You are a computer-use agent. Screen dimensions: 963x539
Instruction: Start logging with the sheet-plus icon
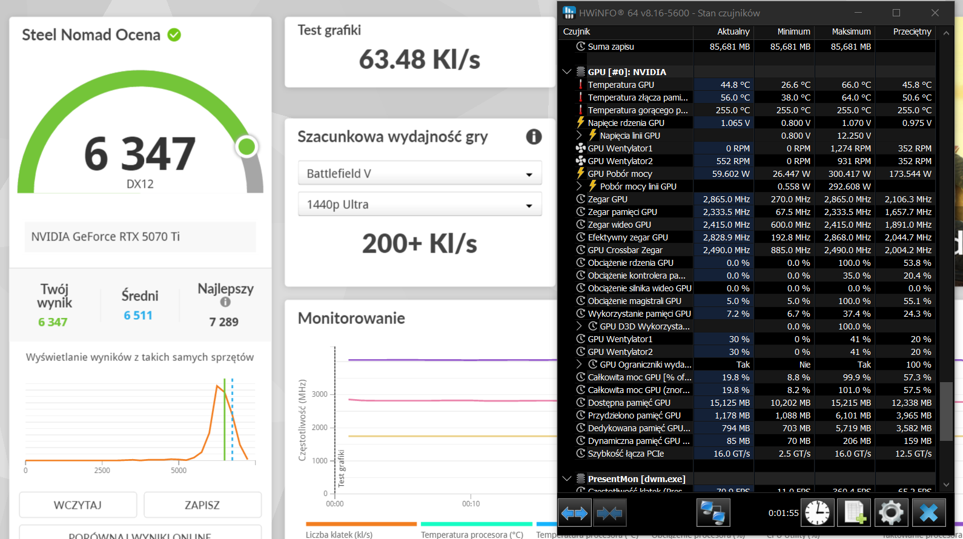(x=854, y=513)
